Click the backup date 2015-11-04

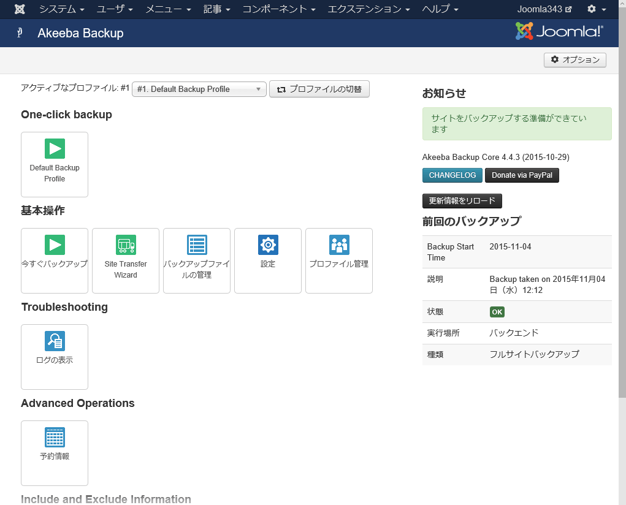point(510,247)
